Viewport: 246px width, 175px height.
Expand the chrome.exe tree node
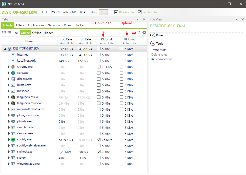click(x=9, y=67)
